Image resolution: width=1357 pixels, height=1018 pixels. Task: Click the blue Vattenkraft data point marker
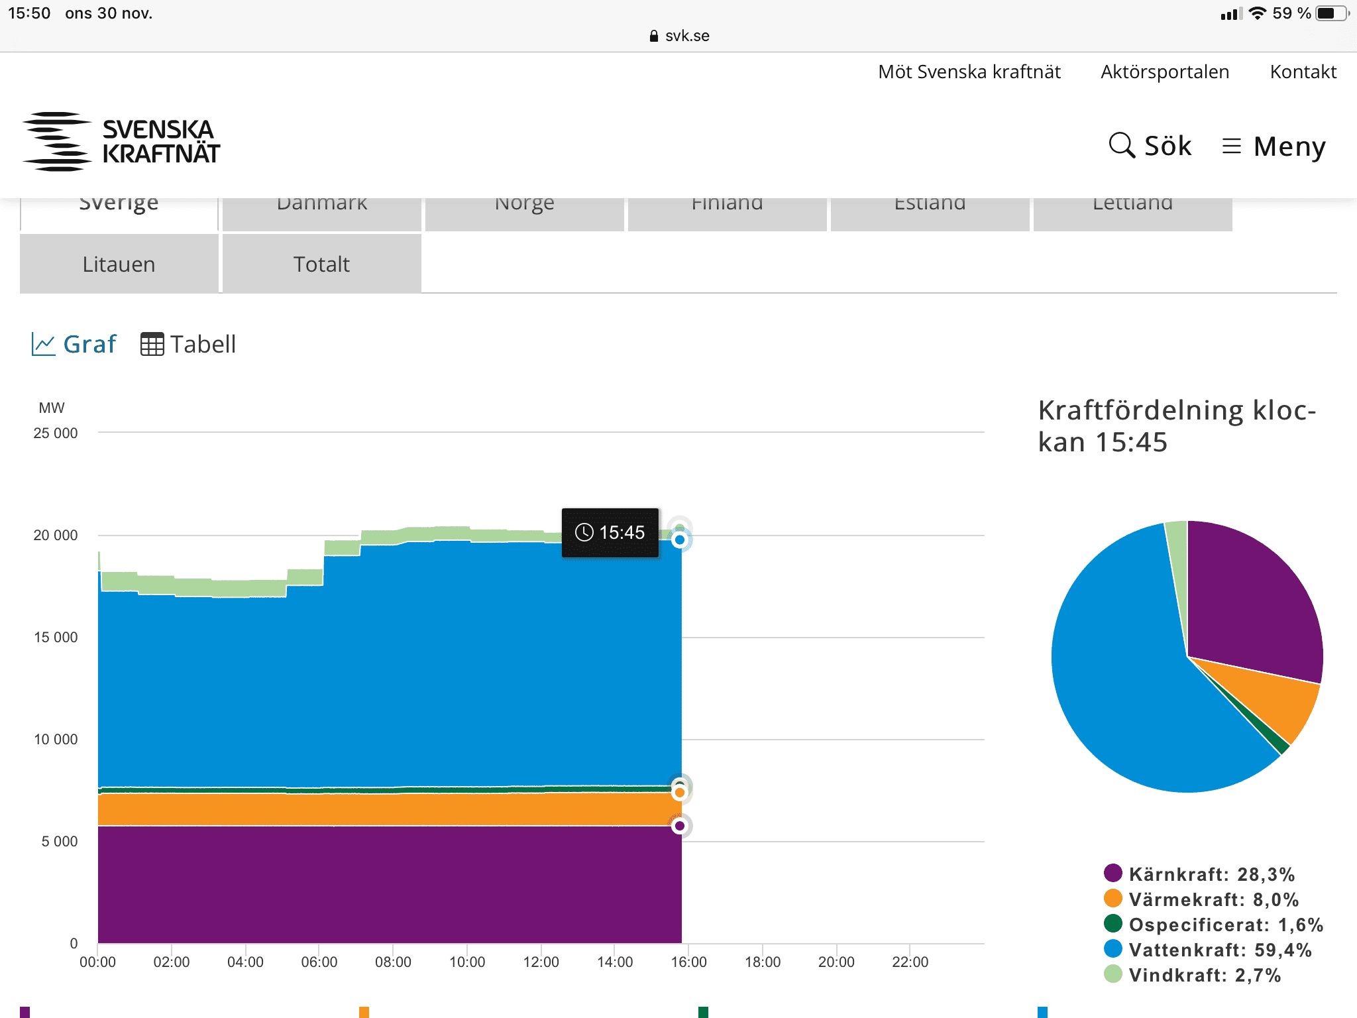coord(679,540)
